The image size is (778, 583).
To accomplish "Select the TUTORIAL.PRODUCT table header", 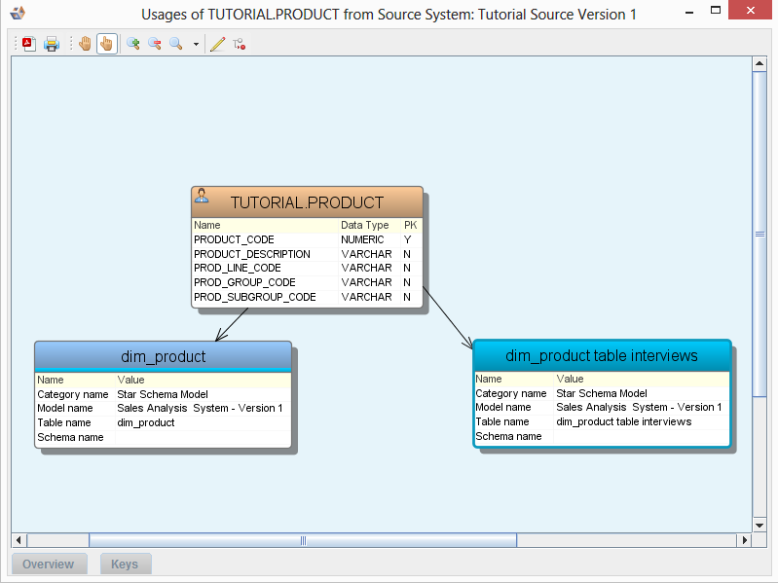I will 307,202.
